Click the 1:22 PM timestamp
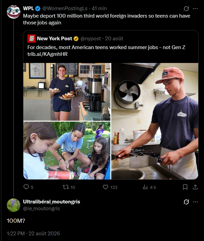Screen dimensions: 204x241 [16, 233]
